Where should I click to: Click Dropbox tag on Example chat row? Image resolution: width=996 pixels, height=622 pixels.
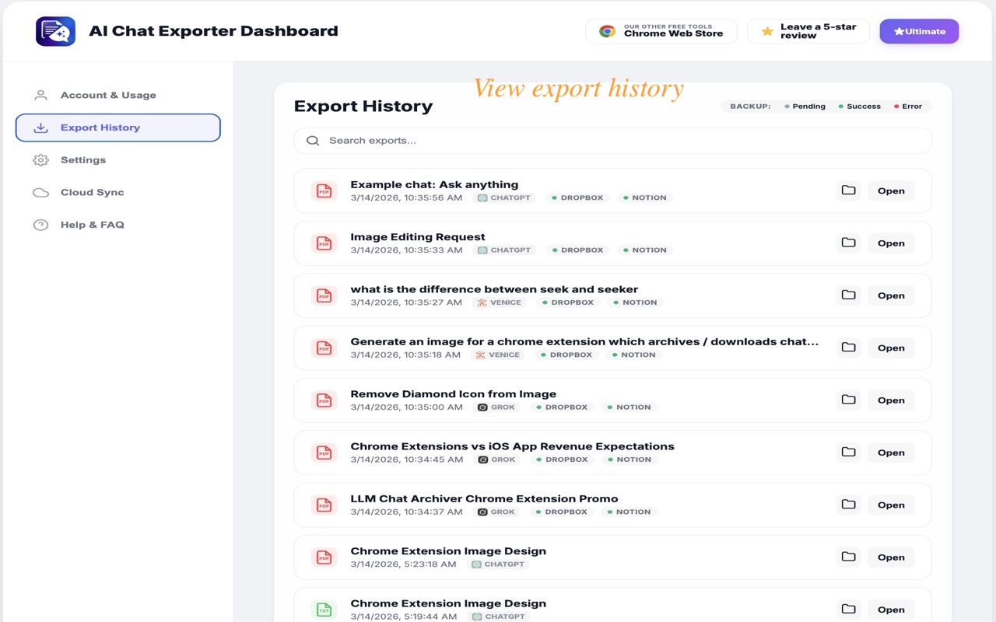click(x=577, y=197)
